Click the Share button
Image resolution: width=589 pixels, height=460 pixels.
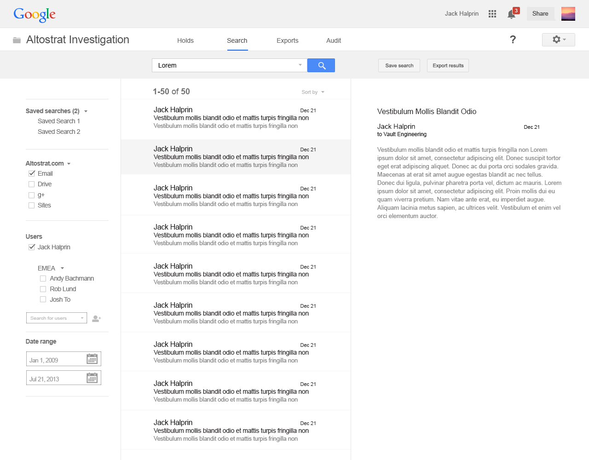click(540, 14)
